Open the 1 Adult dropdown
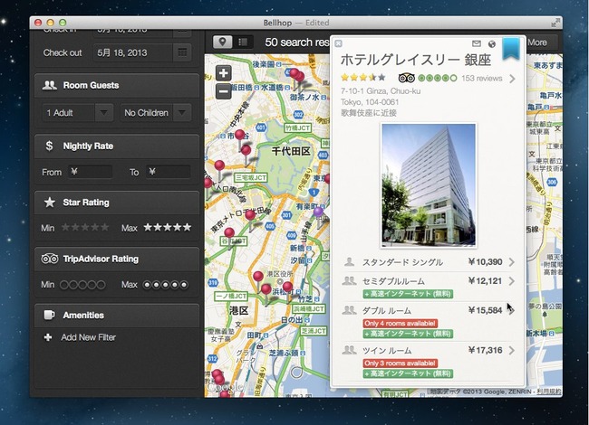The width and height of the screenshot is (589, 425). 78,113
